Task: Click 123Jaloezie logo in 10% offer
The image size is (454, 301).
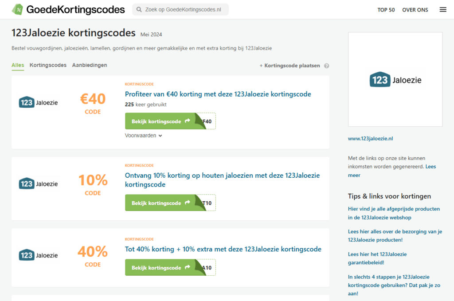Action: [38, 184]
